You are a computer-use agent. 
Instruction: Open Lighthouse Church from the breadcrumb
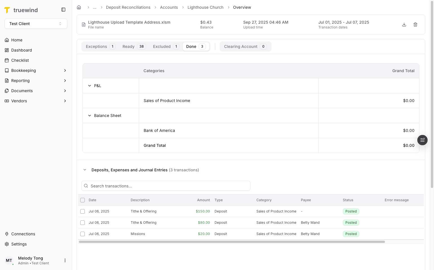[x=205, y=7]
